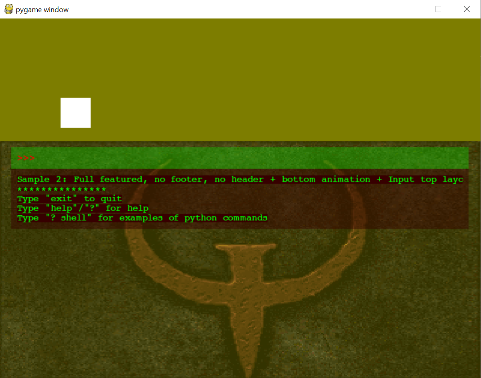Click the 'Type "help"/"?" for help' line
The height and width of the screenshot is (378, 481).
tap(83, 208)
